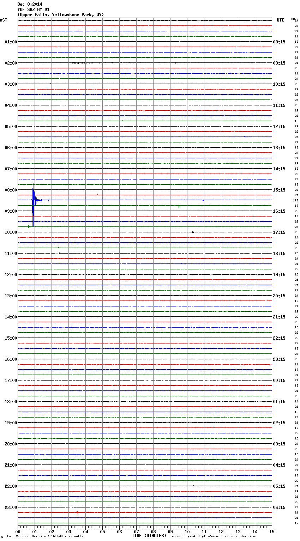Select the MST time label "12:00"
The width and height of the screenshot is (300, 541).
(11, 275)
